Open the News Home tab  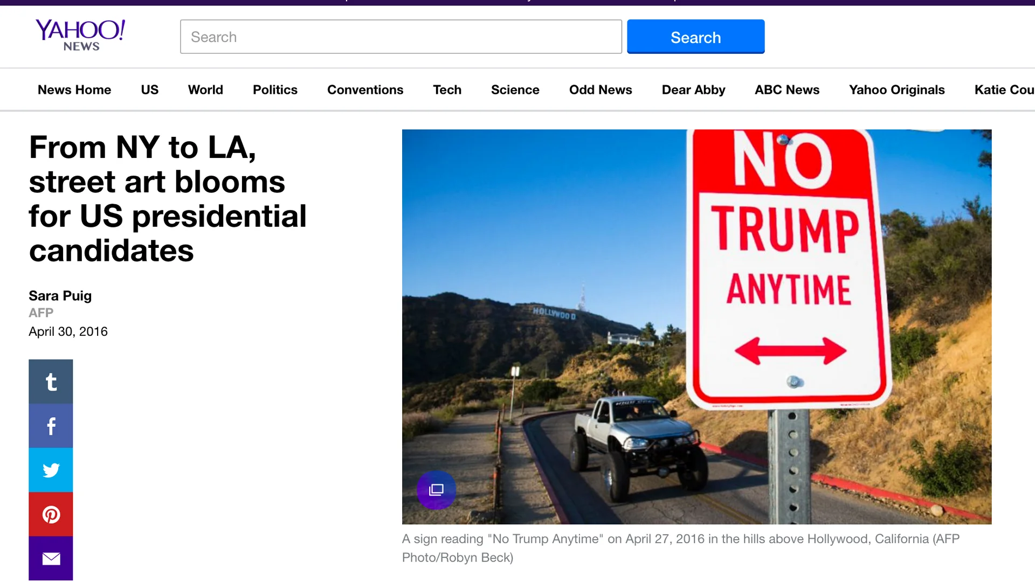pyautogui.click(x=74, y=89)
